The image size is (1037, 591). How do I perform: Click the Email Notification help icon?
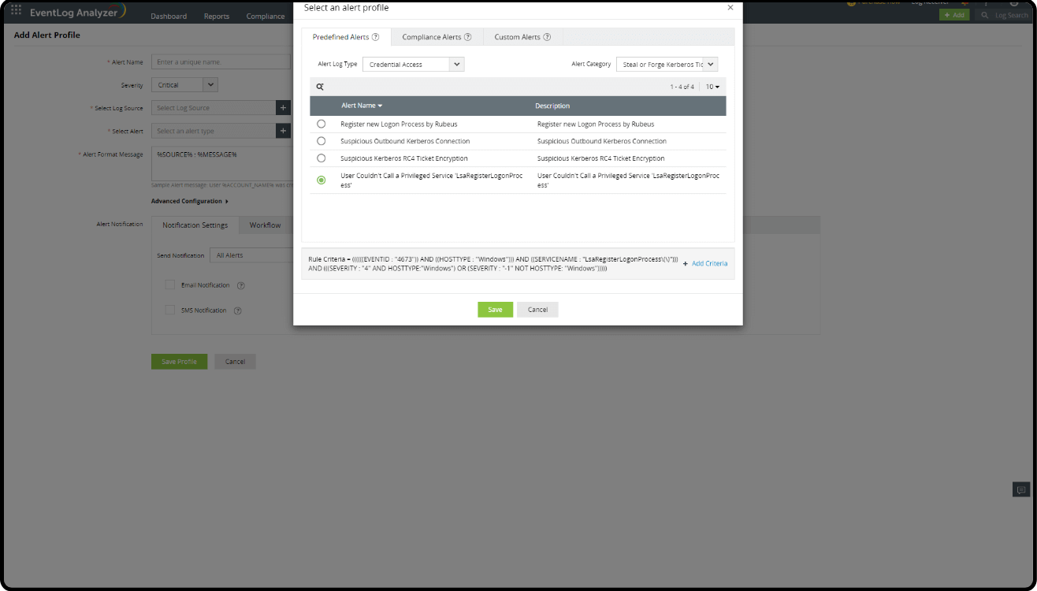pyautogui.click(x=241, y=285)
